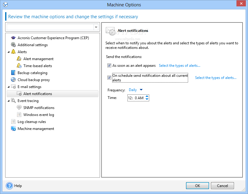248x194 pixels.
Task: Select Event tracing in the tree
Action: (x=28, y=101)
